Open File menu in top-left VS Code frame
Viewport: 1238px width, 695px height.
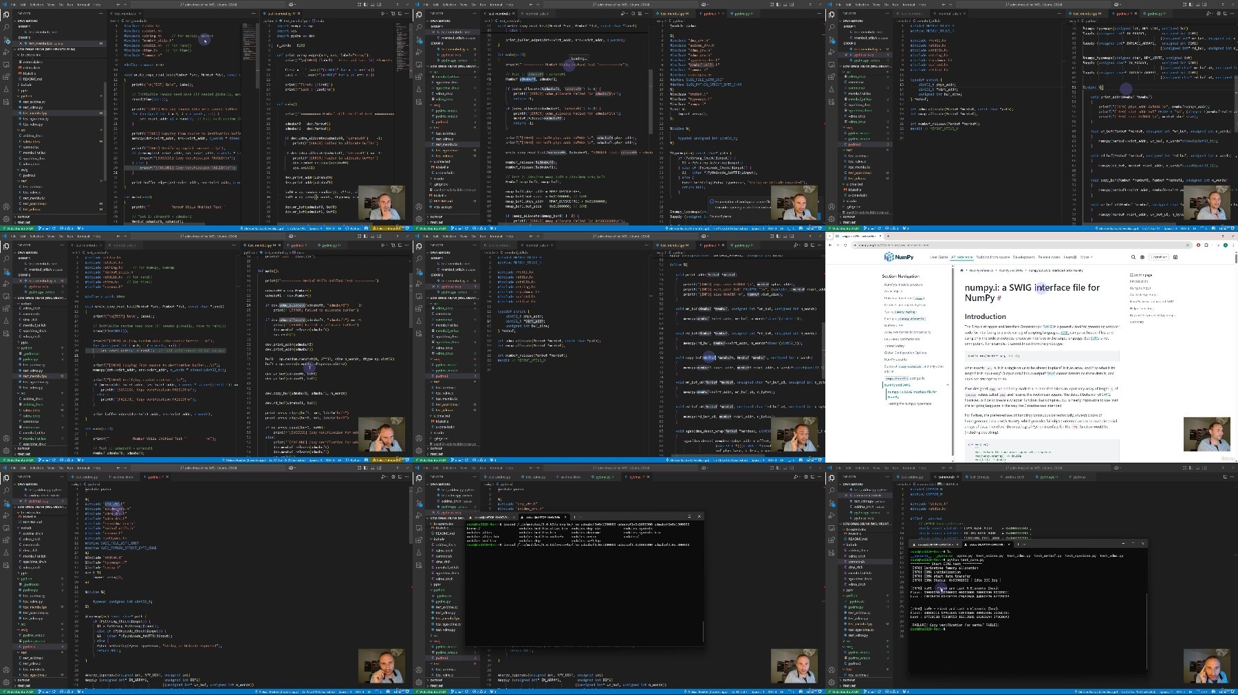coord(14,4)
